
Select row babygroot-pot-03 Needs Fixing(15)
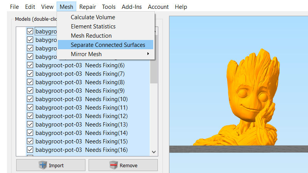click(88, 141)
